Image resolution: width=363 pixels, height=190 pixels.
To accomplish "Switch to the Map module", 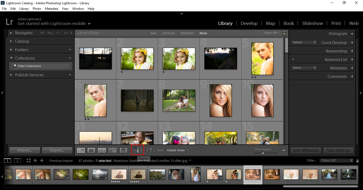I will coord(271,23).
